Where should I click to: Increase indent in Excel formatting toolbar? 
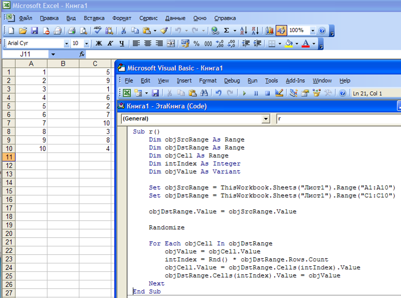pos(257,44)
